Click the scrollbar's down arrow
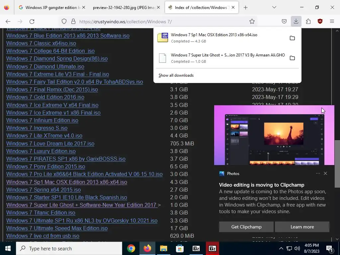 point(337,239)
